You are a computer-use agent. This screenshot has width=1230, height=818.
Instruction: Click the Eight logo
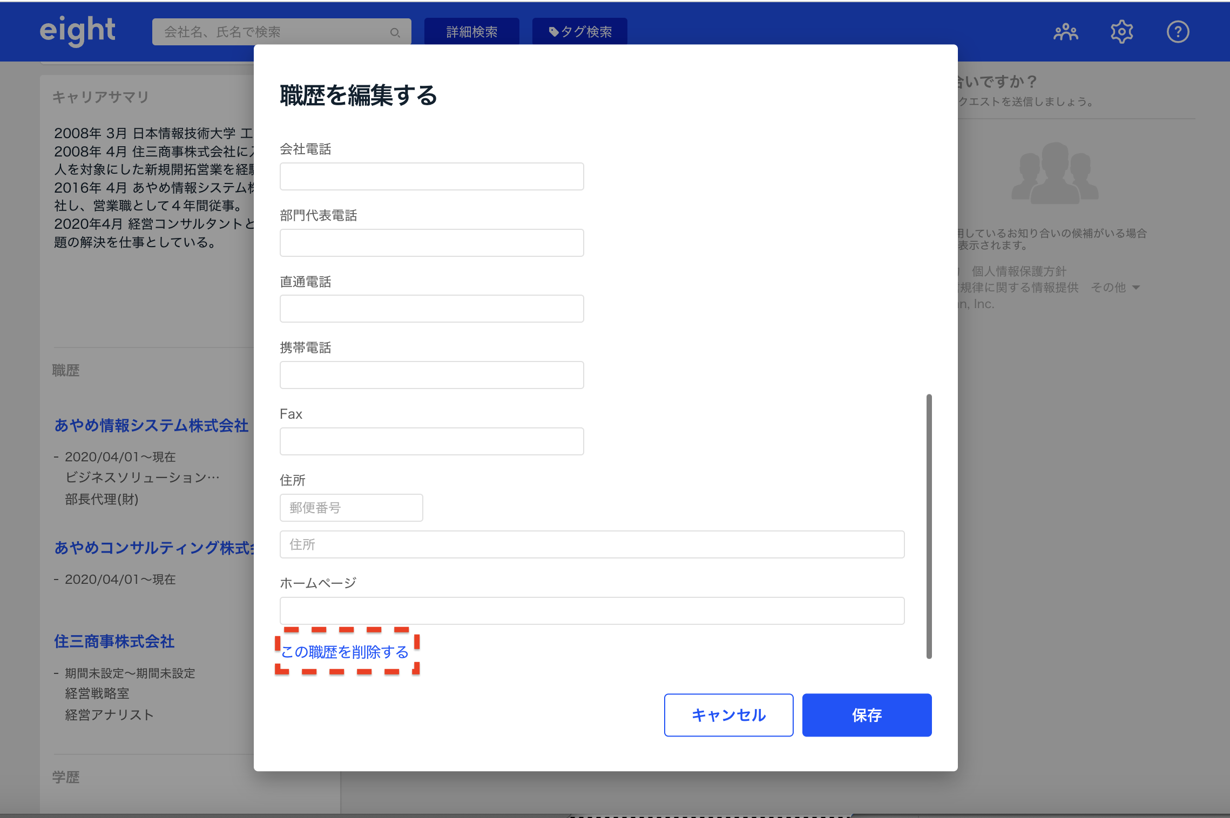tap(77, 31)
